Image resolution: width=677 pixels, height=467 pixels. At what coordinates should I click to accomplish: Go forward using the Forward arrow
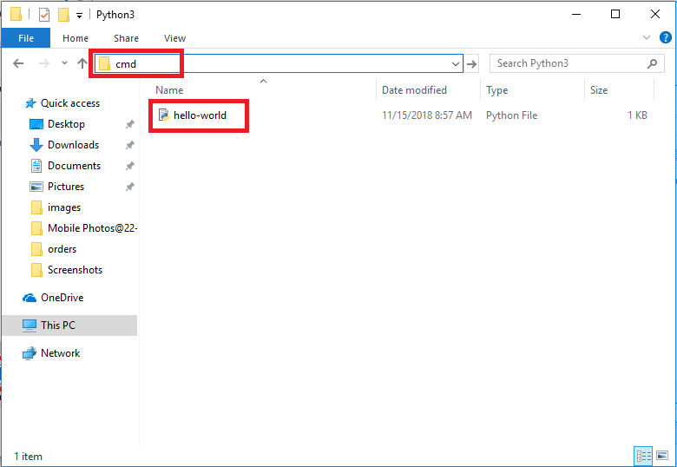[x=43, y=63]
